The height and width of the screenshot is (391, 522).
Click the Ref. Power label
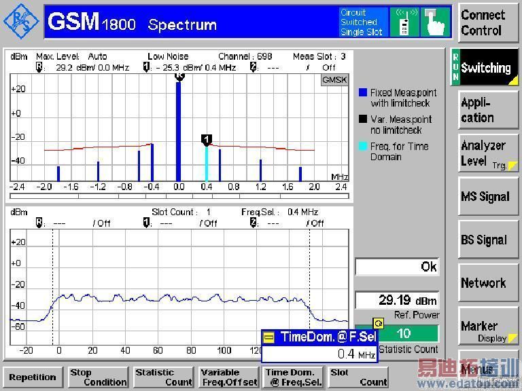click(x=417, y=315)
